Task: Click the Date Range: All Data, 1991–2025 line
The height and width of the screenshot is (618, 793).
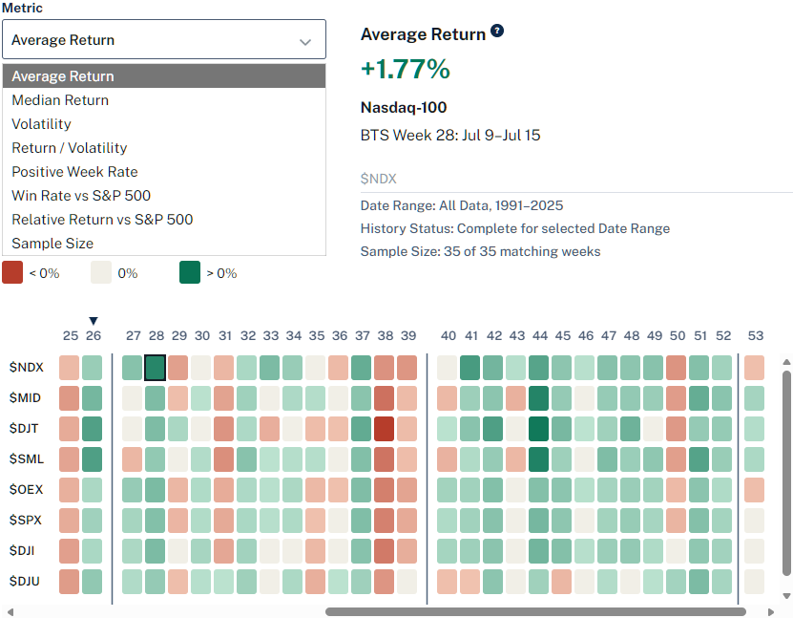Action: (461, 205)
